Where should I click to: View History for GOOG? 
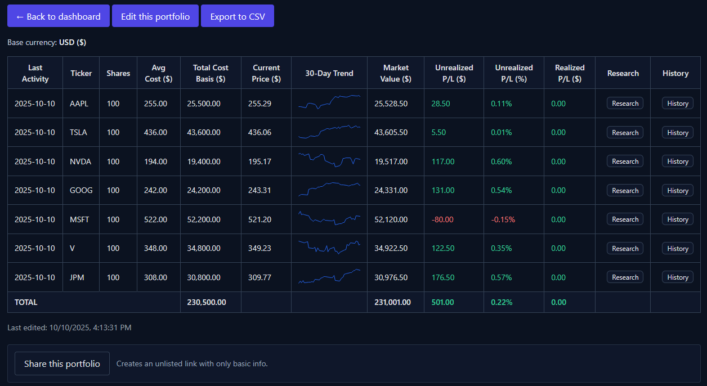point(677,190)
